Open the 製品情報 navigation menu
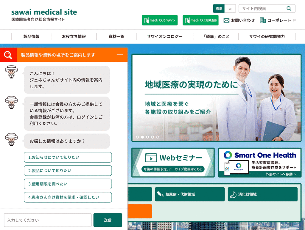This screenshot has width=305, height=230. [x=31, y=37]
